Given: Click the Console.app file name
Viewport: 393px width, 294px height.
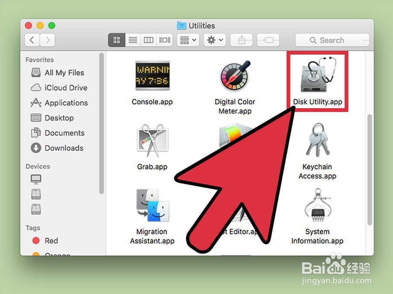Looking at the screenshot, I should 152,102.
